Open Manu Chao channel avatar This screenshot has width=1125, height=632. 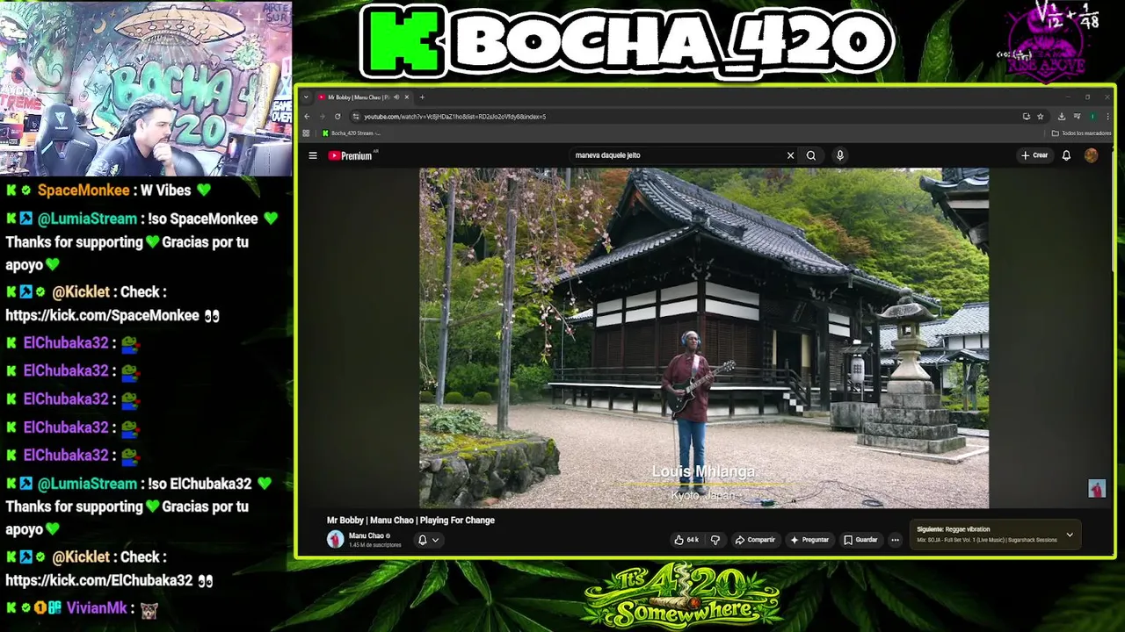[x=335, y=540]
